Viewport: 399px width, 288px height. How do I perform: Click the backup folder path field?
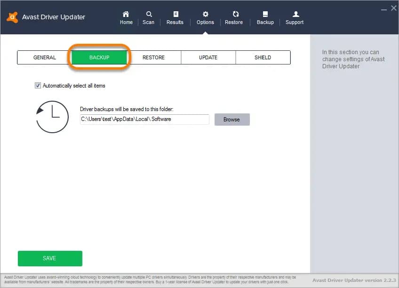(x=144, y=120)
